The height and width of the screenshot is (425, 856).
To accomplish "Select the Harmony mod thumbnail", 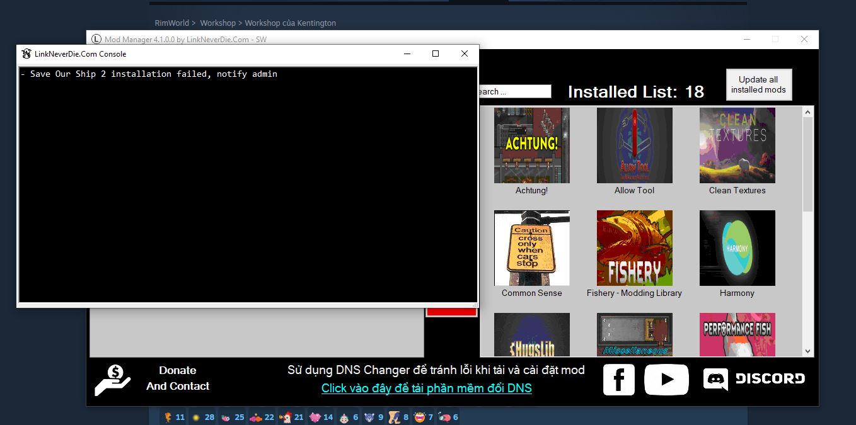I will (x=737, y=248).
